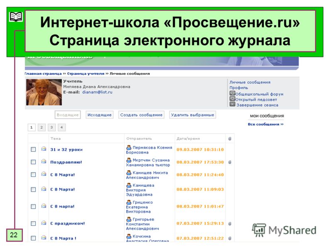Open Профиль link

pyautogui.click(x=239, y=88)
